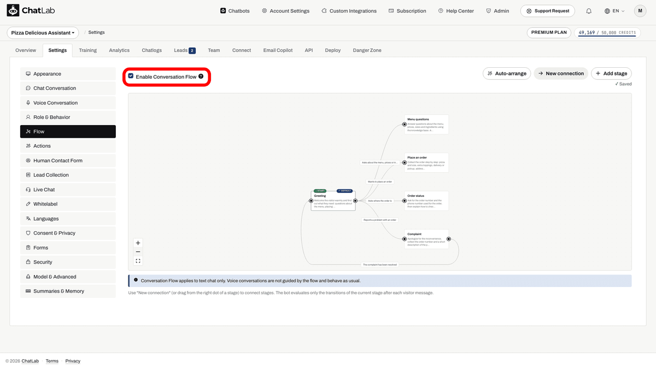Open Account Settings in top navigation

coord(285,11)
